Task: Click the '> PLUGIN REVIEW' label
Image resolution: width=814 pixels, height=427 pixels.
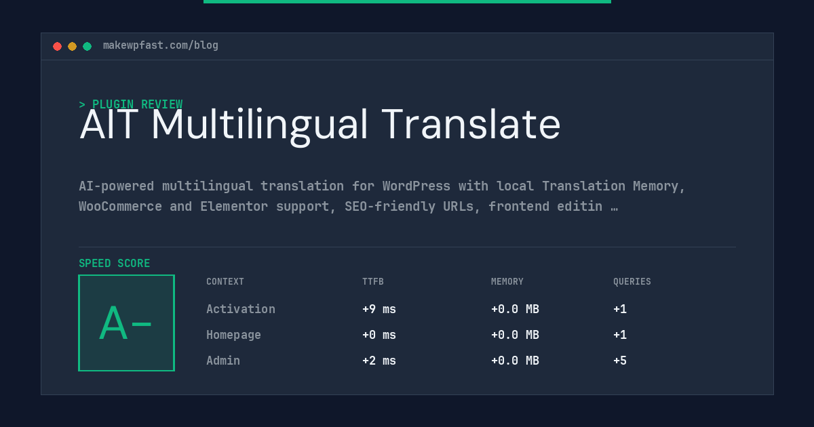Action: (130, 104)
